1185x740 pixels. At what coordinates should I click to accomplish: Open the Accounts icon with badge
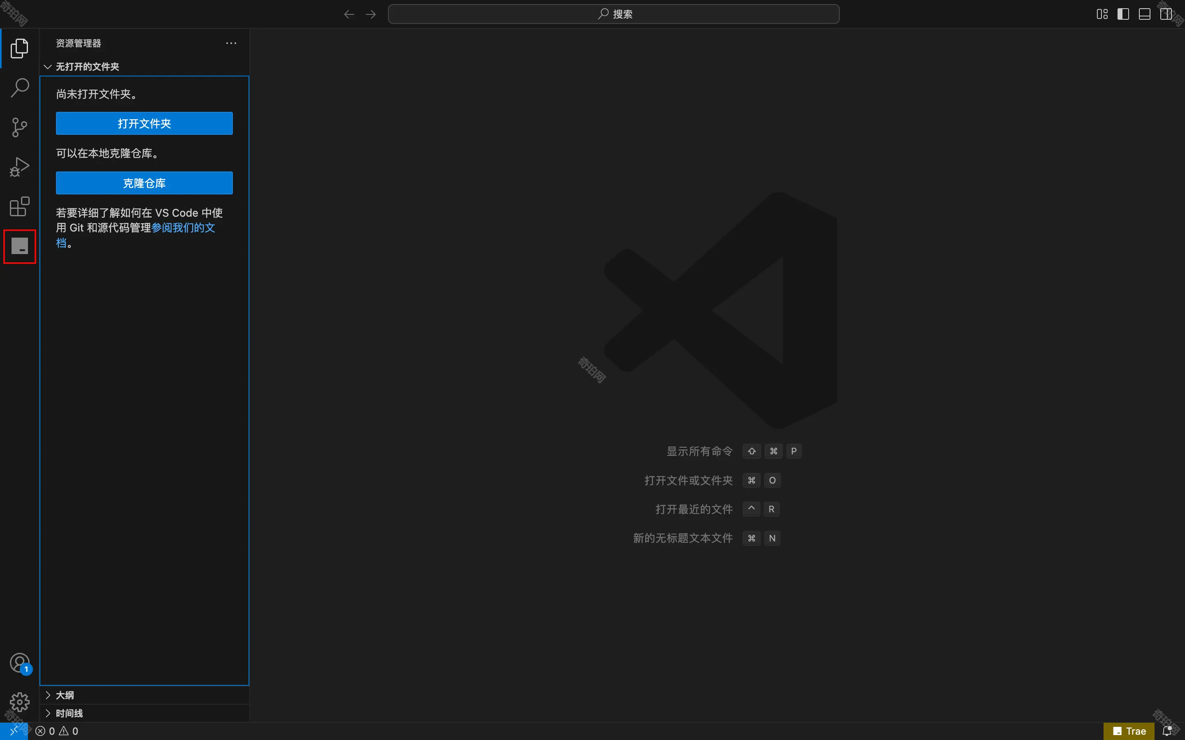tap(20, 663)
